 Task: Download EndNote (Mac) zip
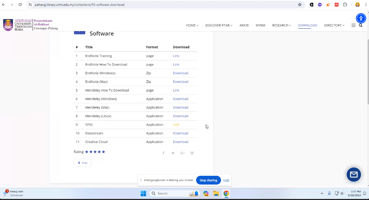point(181,82)
